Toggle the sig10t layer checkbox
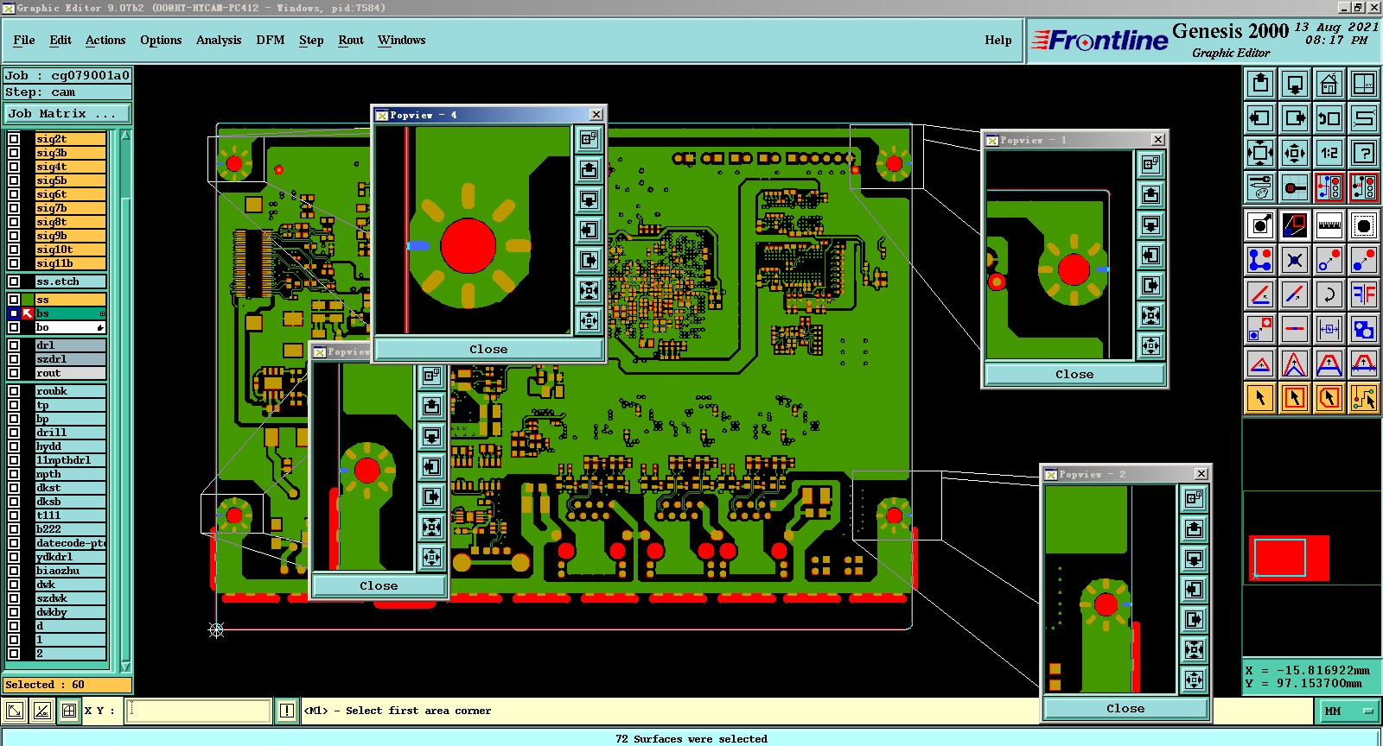 click(14, 250)
